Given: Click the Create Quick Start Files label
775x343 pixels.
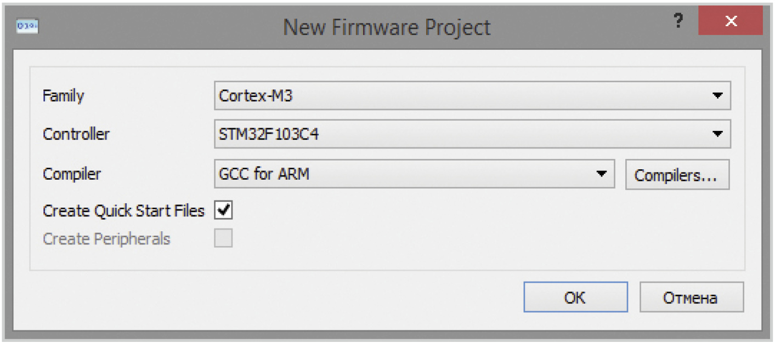Looking at the screenshot, I should pyautogui.click(x=123, y=211).
